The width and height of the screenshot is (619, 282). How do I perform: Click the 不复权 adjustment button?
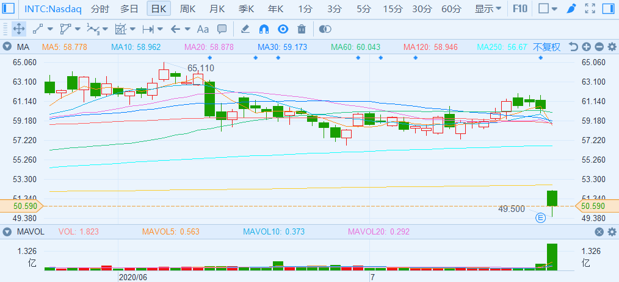point(546,47)
